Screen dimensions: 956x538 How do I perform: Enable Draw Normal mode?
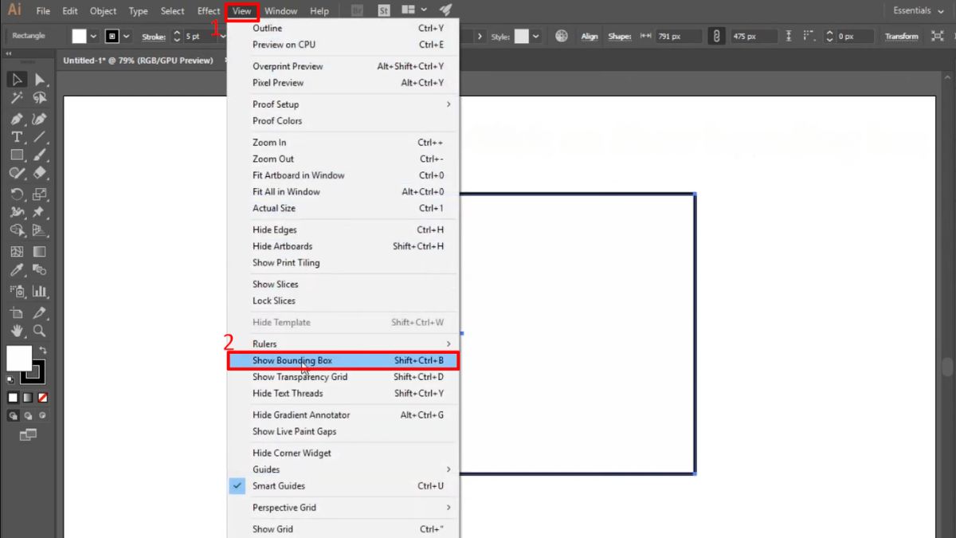[x=13, y=415]
